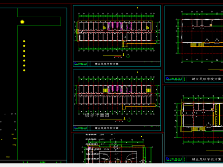Click the yellow-red scale bar under top floor plan
The height and width of the screenshot is (167, 223).
112,56
